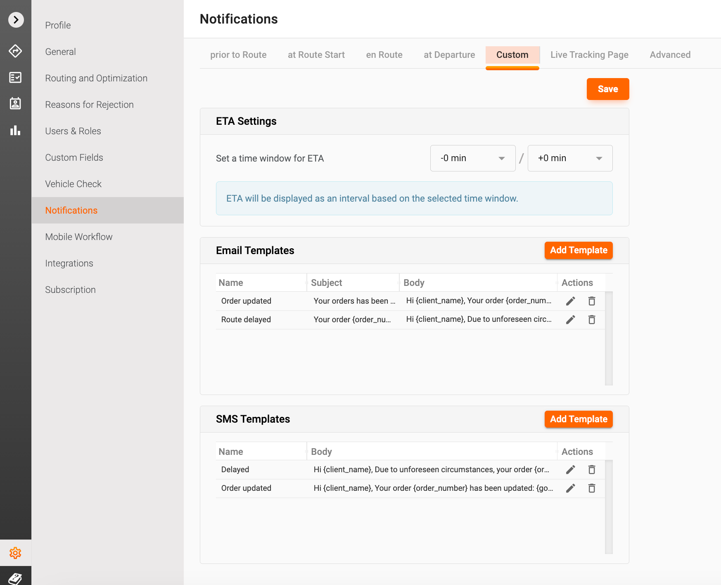Open the orders checklist icon in left rail
This screenshot has width=721, height=585.
tap(15, 77)
